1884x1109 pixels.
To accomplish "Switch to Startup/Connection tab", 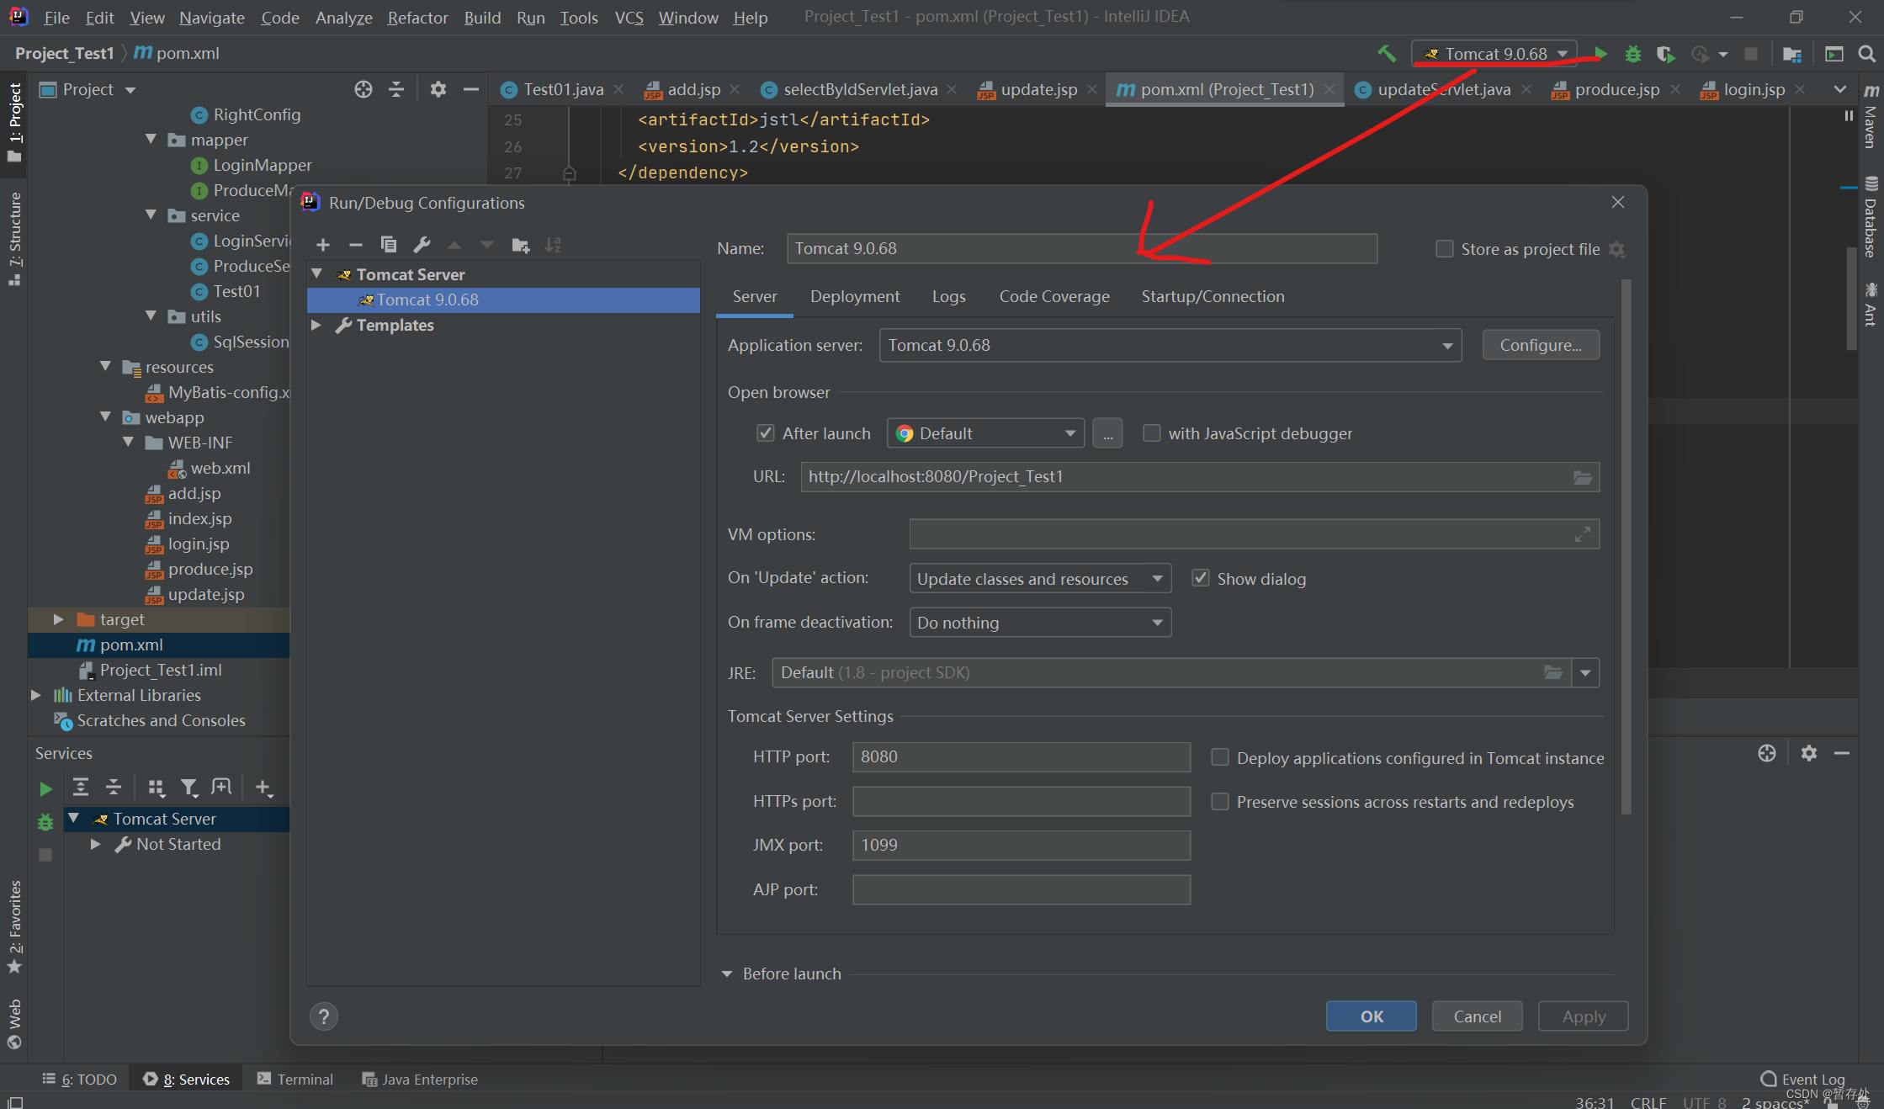I will pos(1213,296).
